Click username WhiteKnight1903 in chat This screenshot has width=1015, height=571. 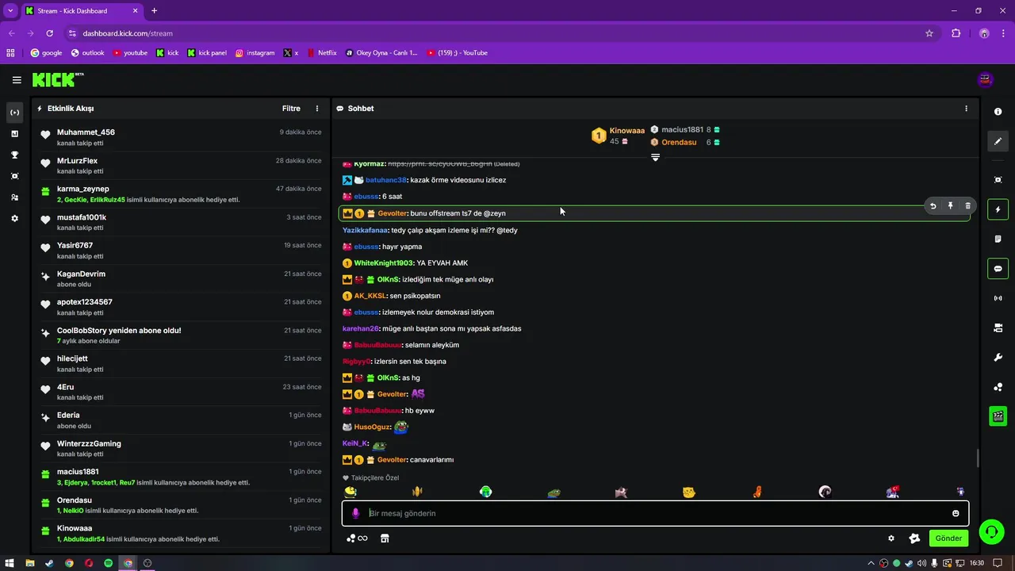tap(384, 263)
